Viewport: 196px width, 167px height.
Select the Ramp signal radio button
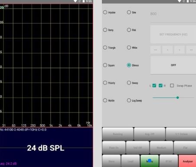pyautogui.click(x=105, y=30)
